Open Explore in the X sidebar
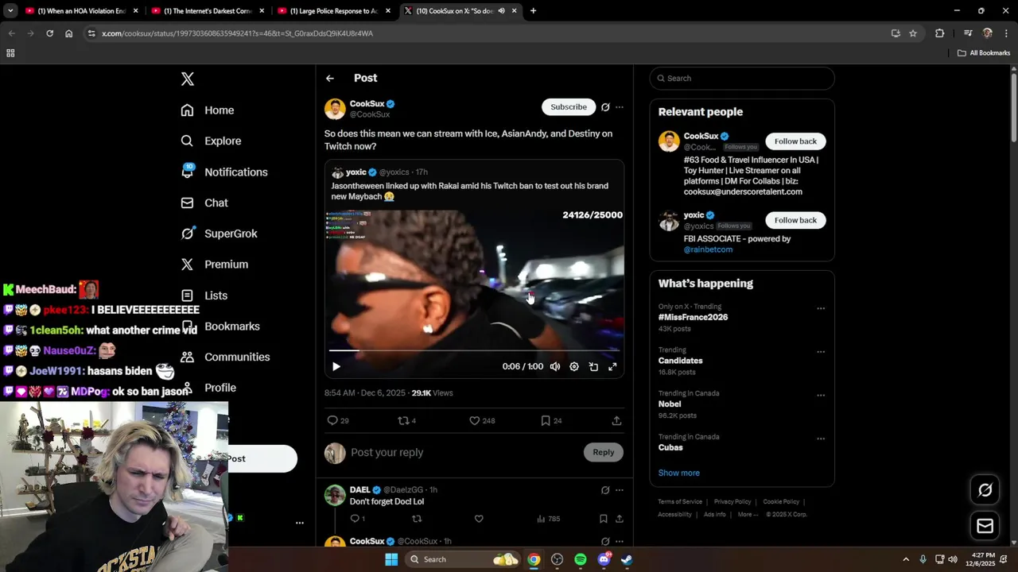 pos(211,141)
